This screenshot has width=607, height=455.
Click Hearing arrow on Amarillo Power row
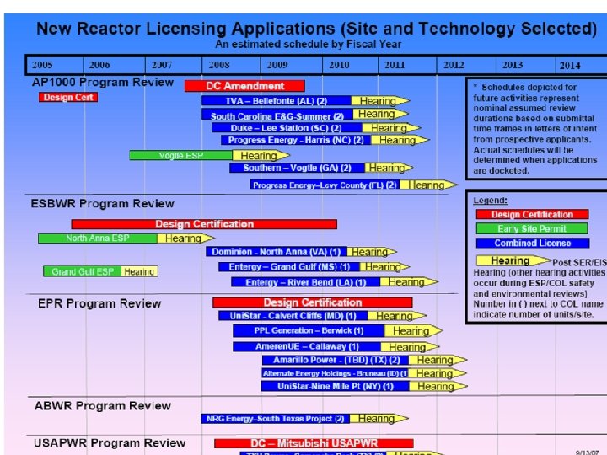(x=438, y=361)
